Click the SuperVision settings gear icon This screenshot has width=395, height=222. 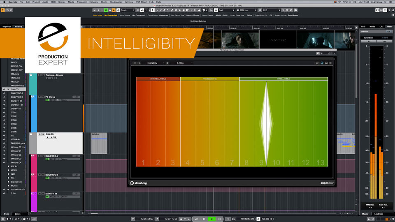[167, 63]
